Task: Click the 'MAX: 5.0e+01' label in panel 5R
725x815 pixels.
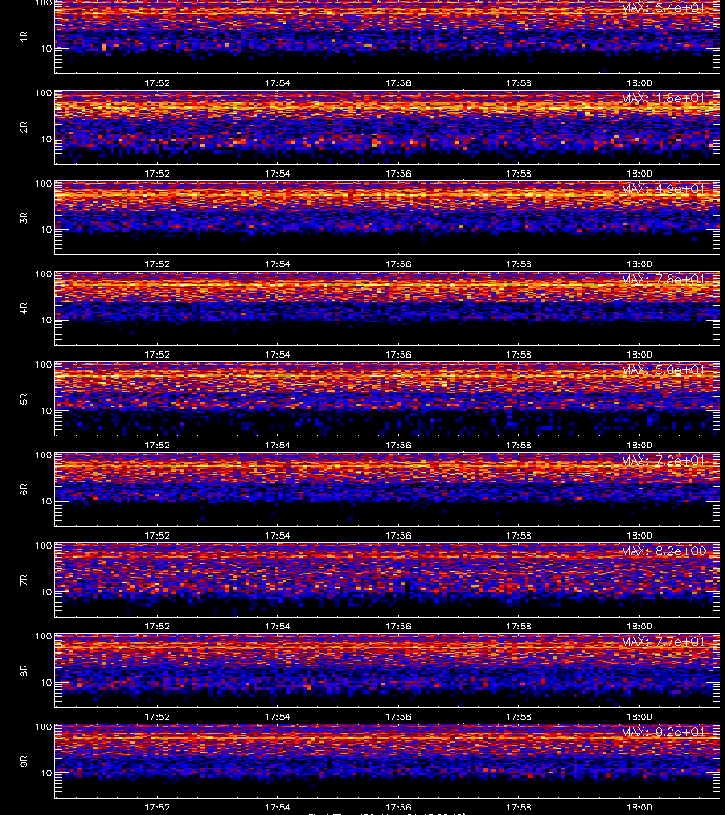Action: point(663,369)
